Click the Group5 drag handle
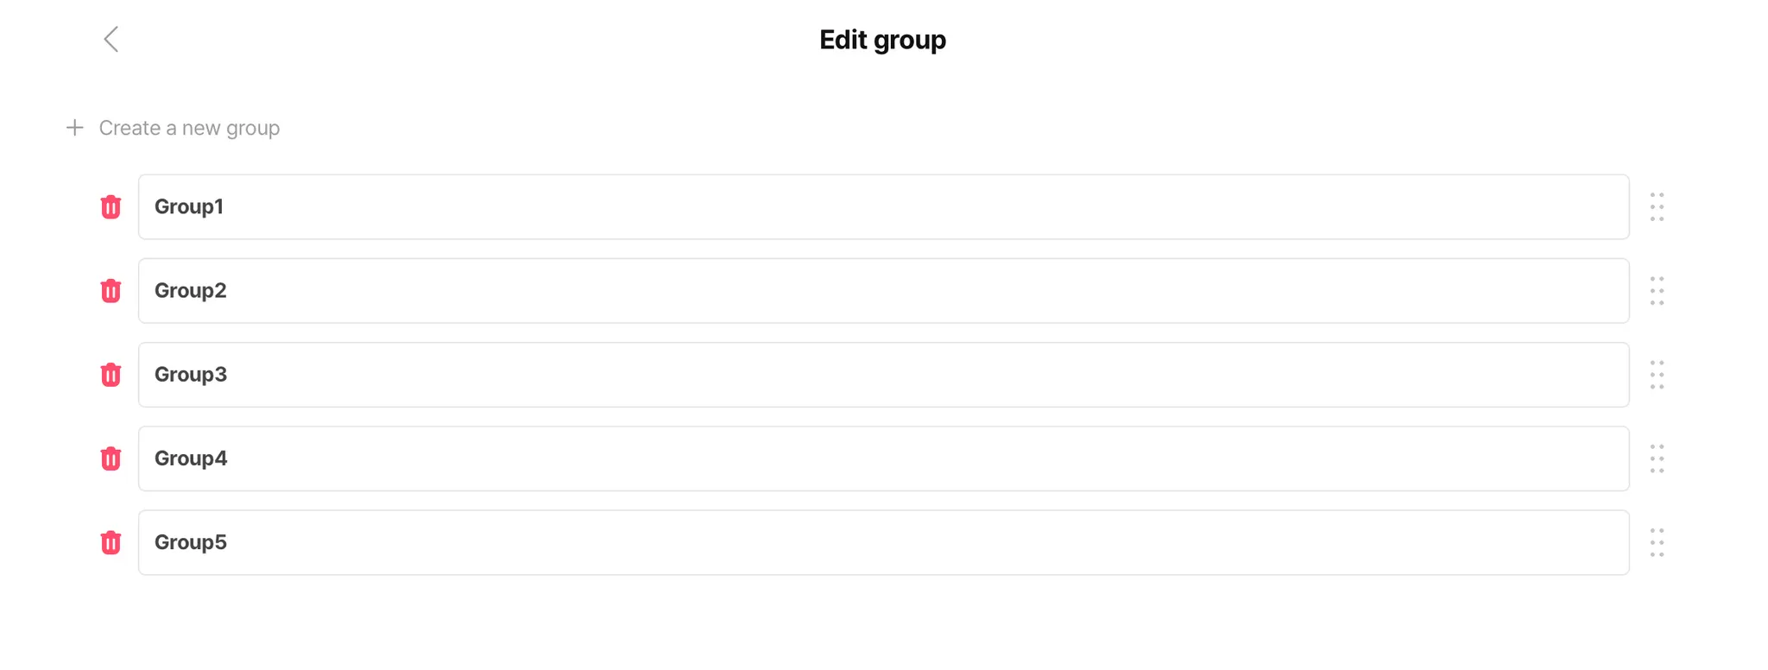 [1657, 542]
